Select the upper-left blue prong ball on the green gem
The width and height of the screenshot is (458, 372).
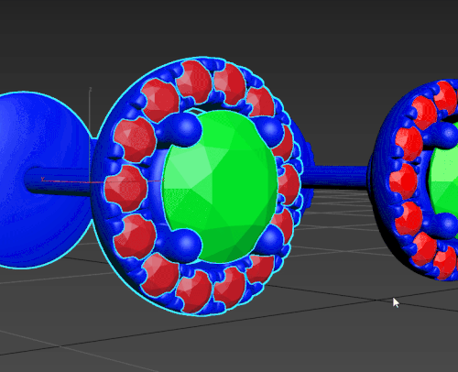(186, 129)
